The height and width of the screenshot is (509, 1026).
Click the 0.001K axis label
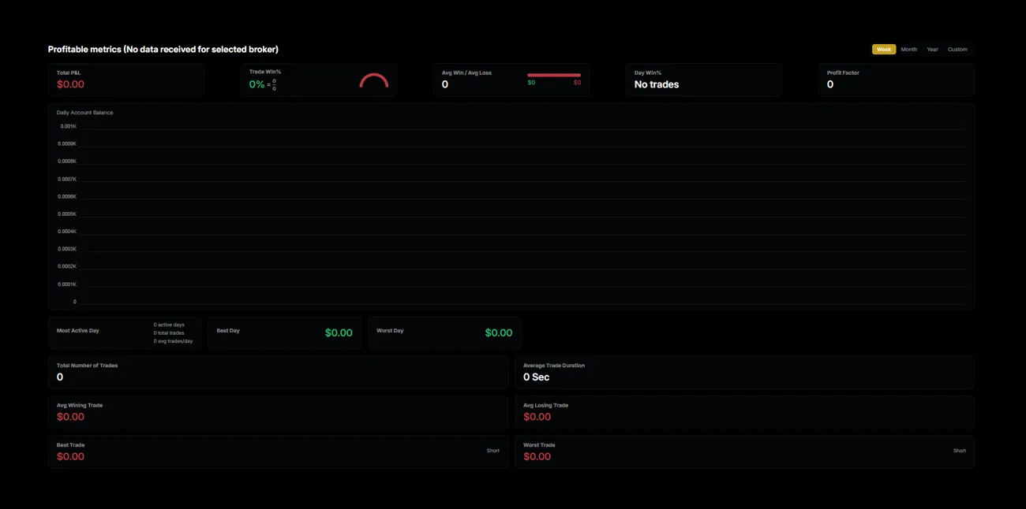point(69,126)
